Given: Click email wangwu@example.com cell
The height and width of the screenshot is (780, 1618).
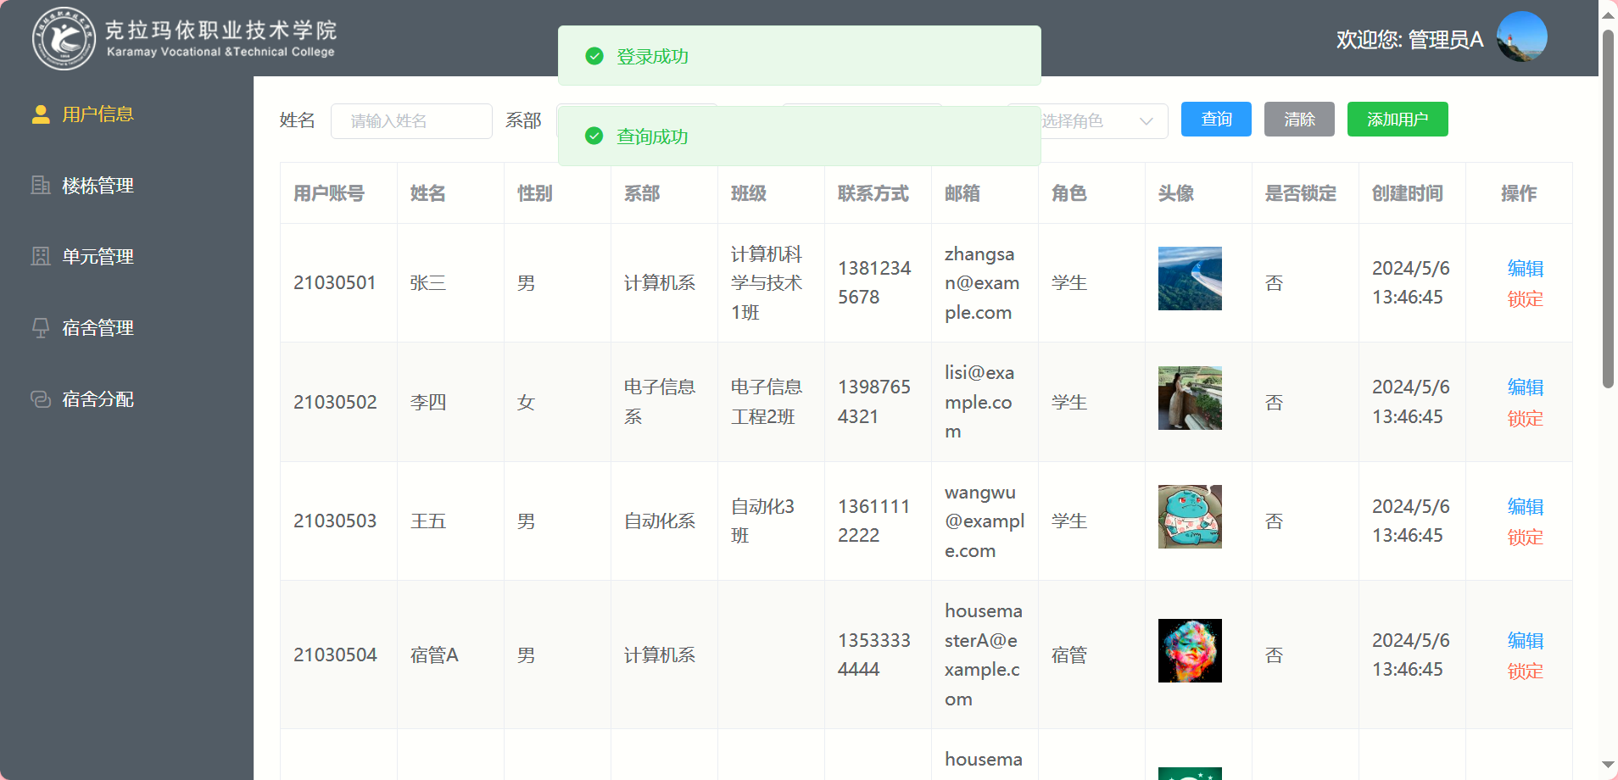Looking at the screenshot, I should click(x=985, y=521).
